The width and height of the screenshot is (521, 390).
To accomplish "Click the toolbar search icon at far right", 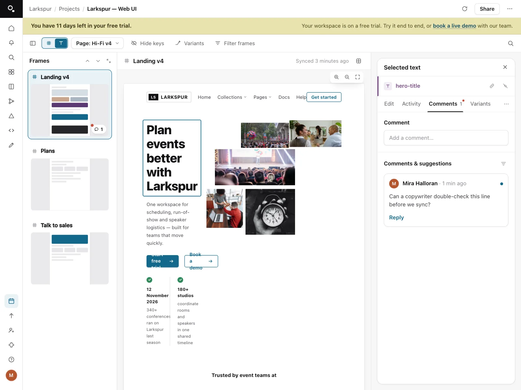I will click(x=511, y=43).
